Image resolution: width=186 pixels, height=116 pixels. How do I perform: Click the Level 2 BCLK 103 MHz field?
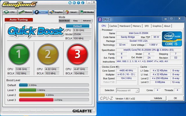coord(52,74)
